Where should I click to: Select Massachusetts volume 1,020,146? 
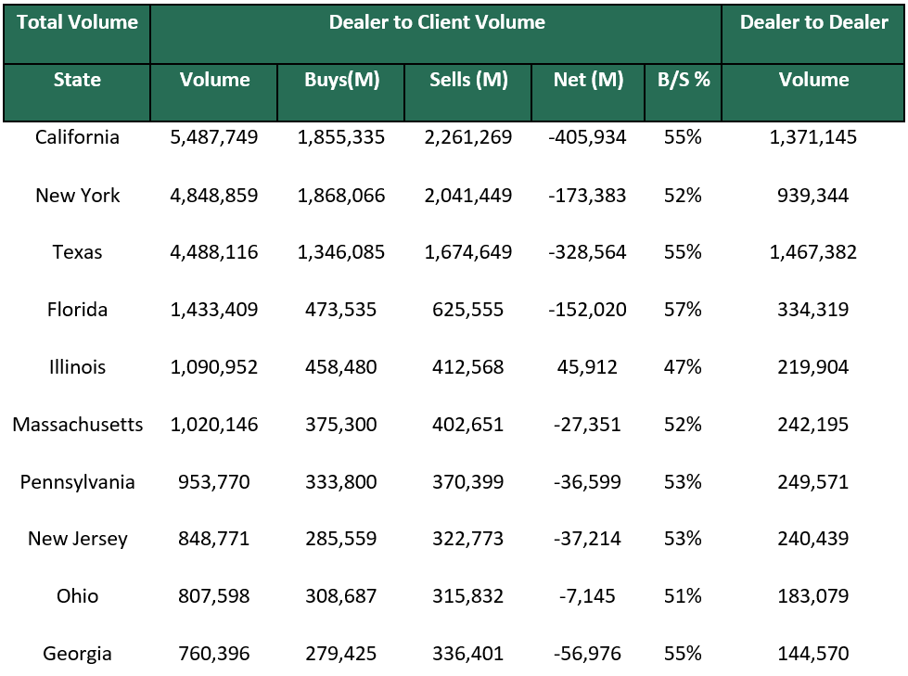pyautogui.click(x=213, y=424)
